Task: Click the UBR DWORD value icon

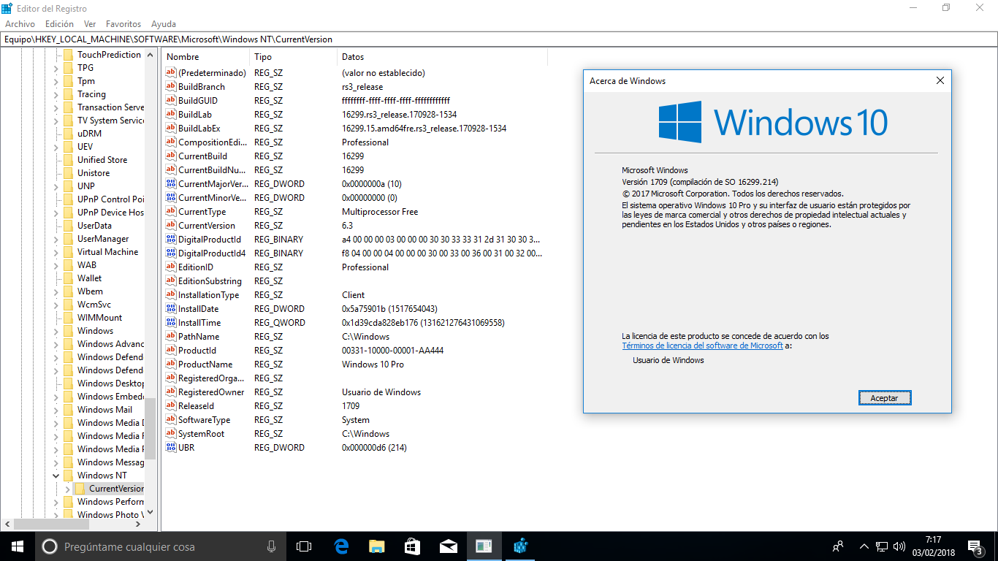Action: pyautogui.click(x=171, y=448)
